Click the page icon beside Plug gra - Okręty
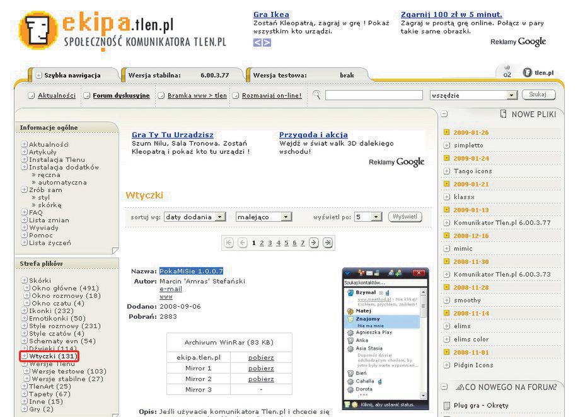This screenshot has height=417, width=578. [x=447, y=406]
